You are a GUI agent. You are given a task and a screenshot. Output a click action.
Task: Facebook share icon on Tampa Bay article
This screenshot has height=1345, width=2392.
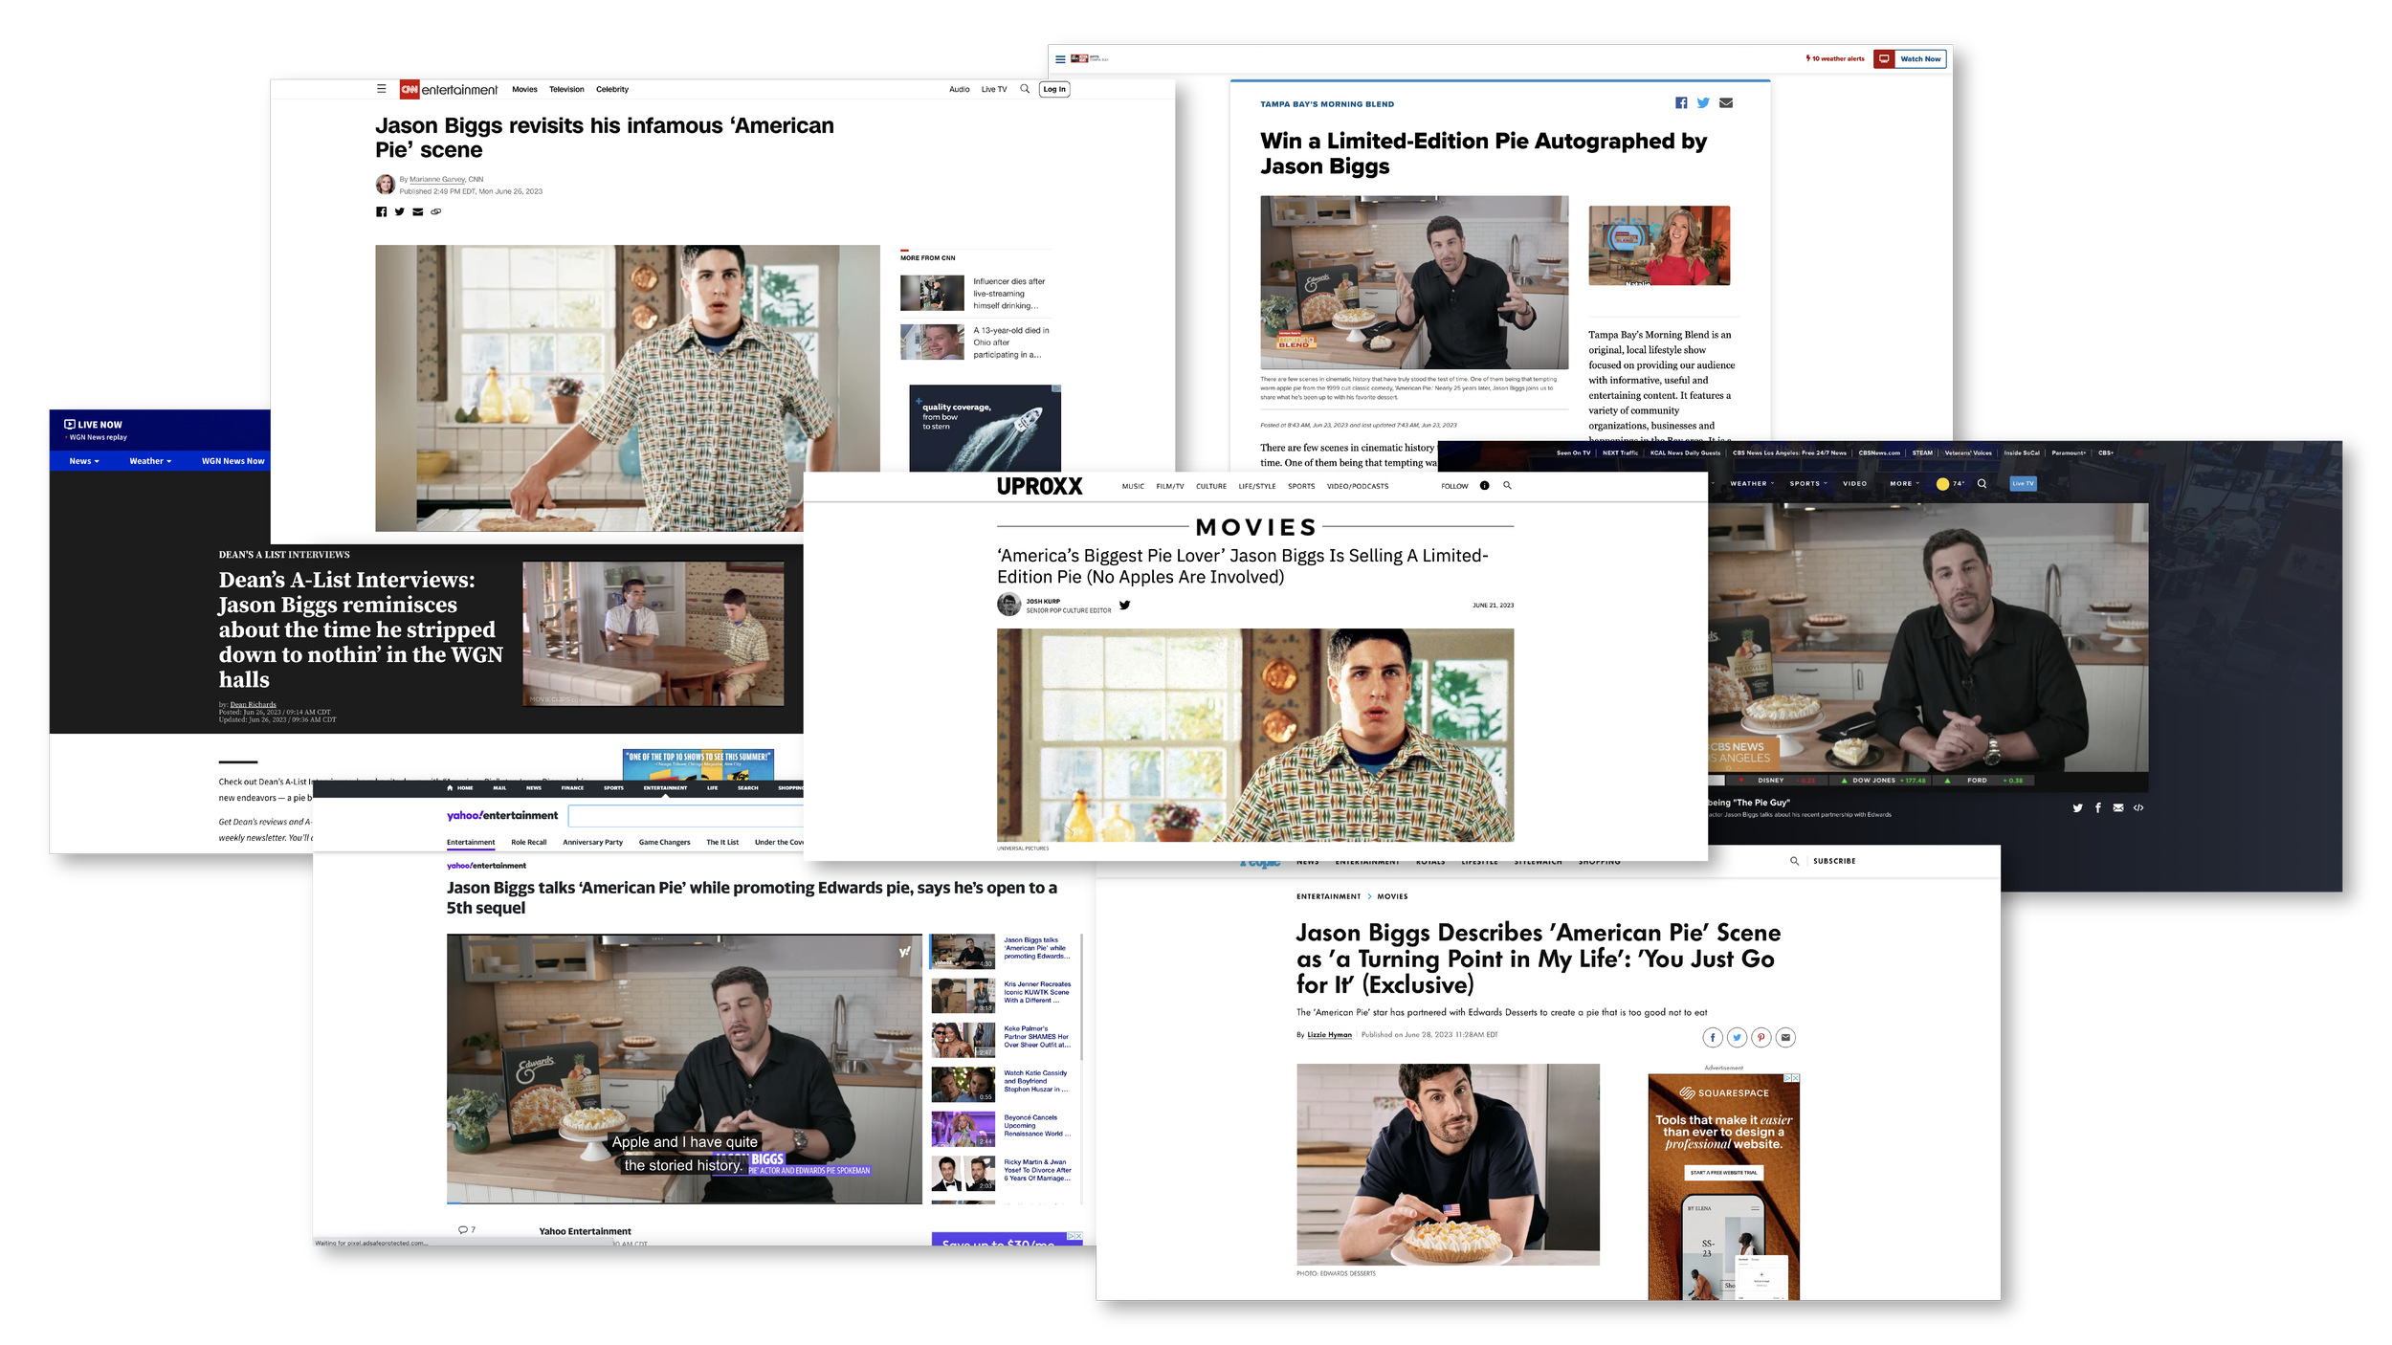[x=1681, y=103]
